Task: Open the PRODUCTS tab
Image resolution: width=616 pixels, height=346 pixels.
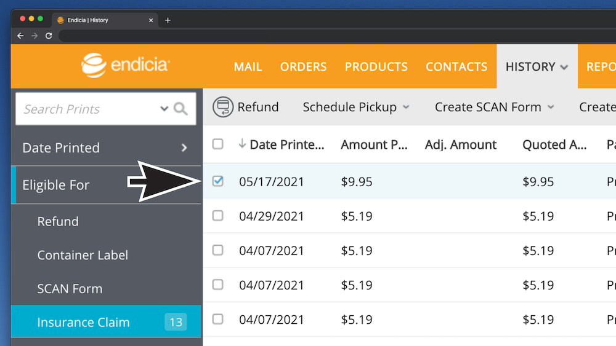Action: [x=376, y=66]
